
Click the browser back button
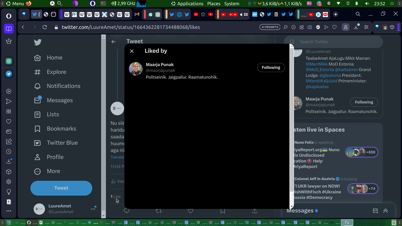[x=23, y=27]
